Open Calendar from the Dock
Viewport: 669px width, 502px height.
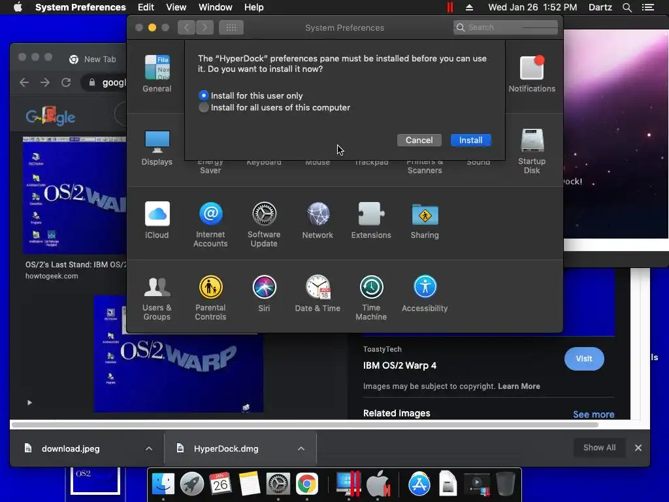[x=220, y=484]
